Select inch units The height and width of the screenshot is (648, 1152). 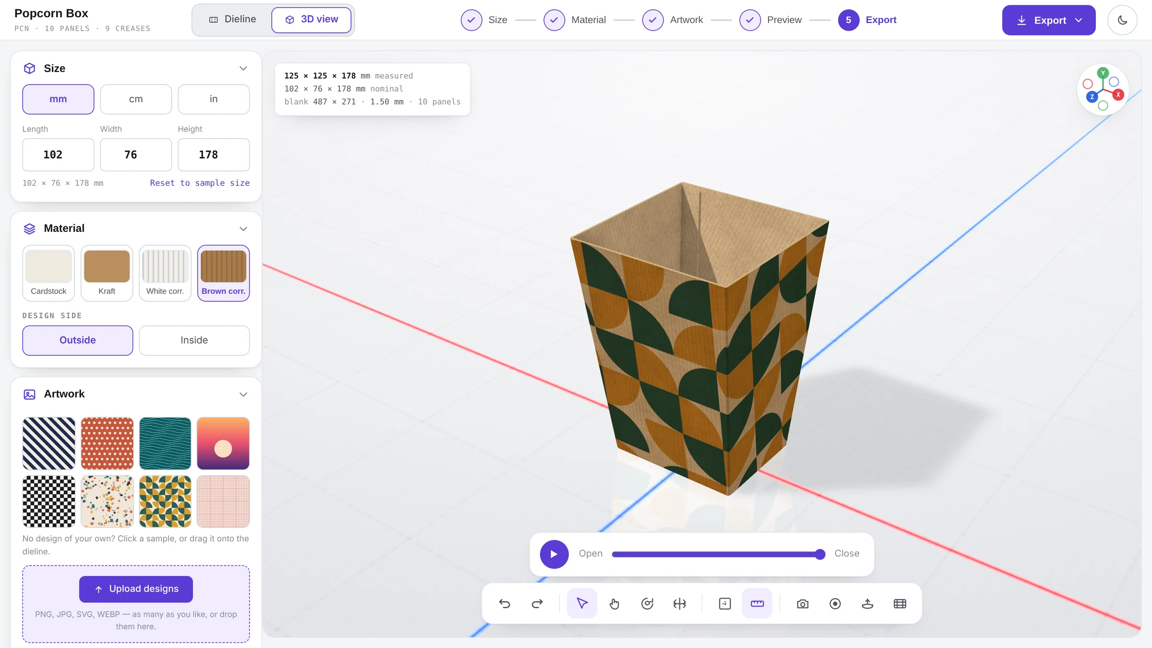pyautogui.click(x=214, y=99)
